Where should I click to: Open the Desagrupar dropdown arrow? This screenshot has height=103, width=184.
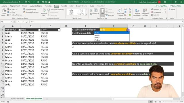162,12
